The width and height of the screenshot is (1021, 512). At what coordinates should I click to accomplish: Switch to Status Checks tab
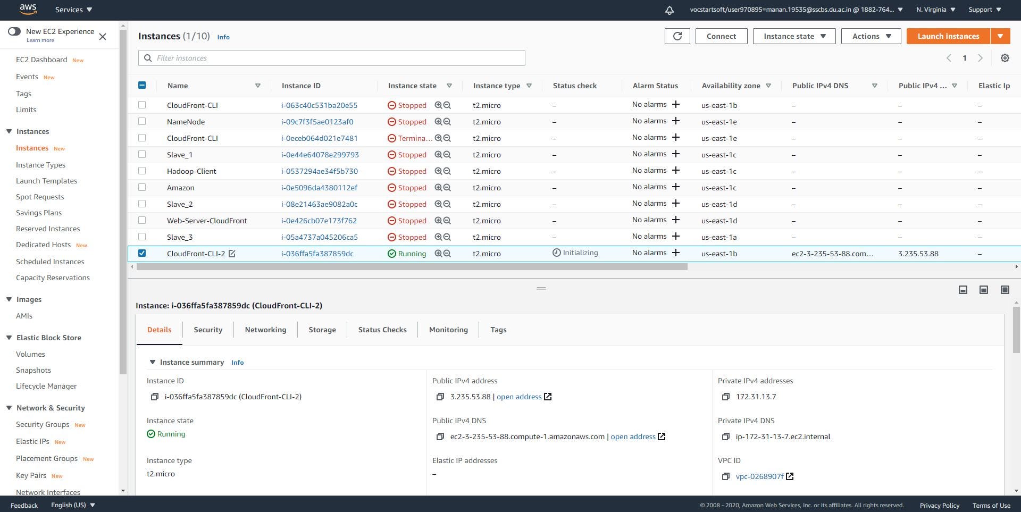382,330
